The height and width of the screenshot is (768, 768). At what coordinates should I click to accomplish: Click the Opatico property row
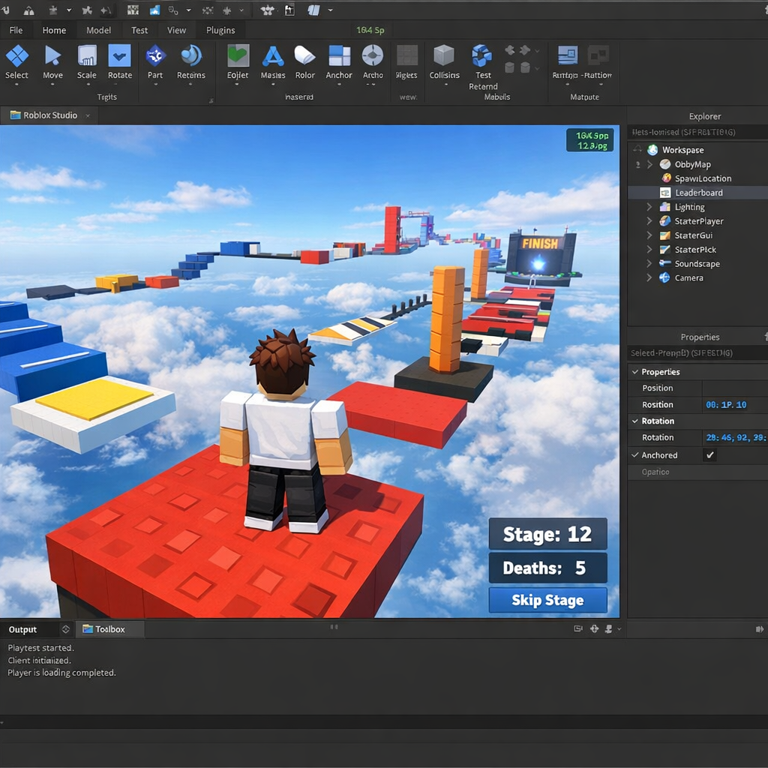(697, 472)
